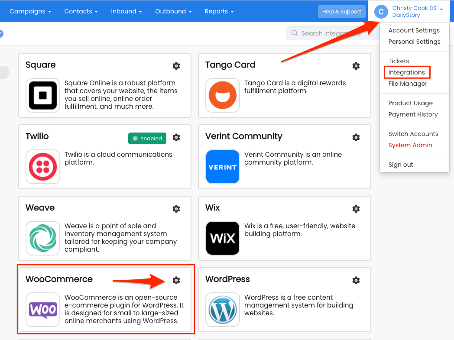Image resolution: width=454 pixels, height=340 pixels.
Task: Collapse the Christy Cook DS account dropdown
Action: [409, 11]
